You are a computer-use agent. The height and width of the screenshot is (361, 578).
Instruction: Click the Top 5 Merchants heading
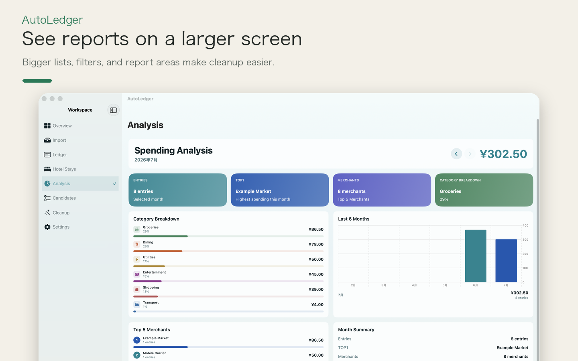152,330
